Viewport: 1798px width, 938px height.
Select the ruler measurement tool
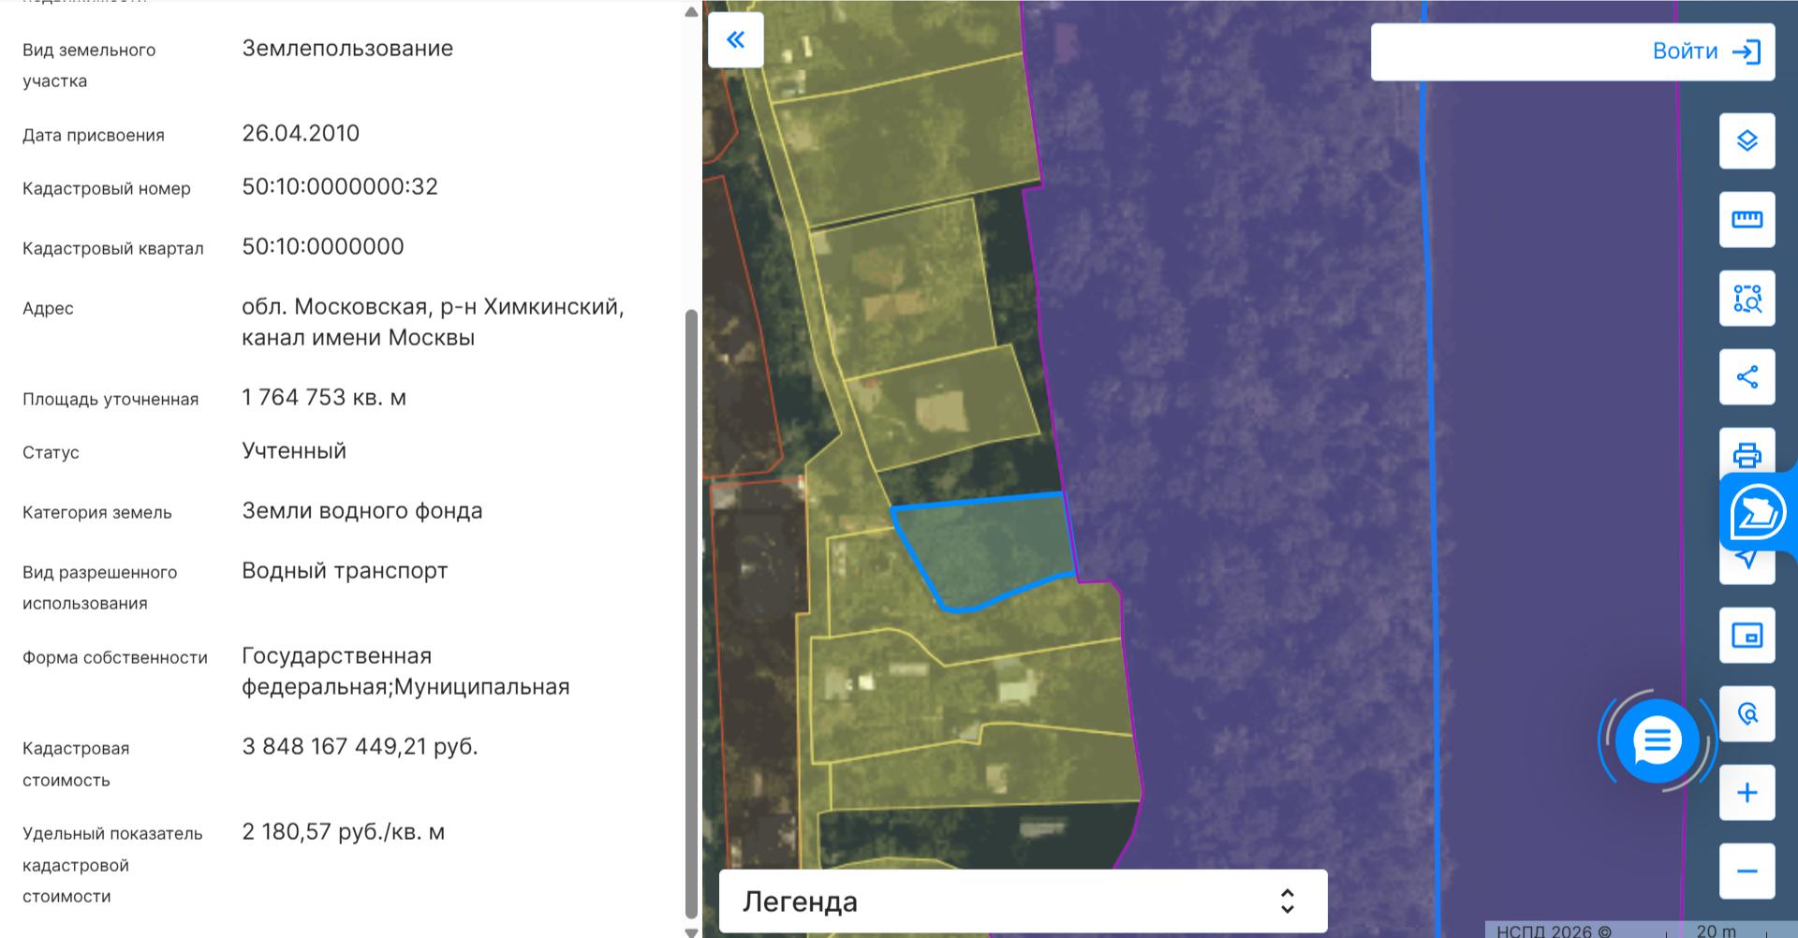[x=1746, y=219]
